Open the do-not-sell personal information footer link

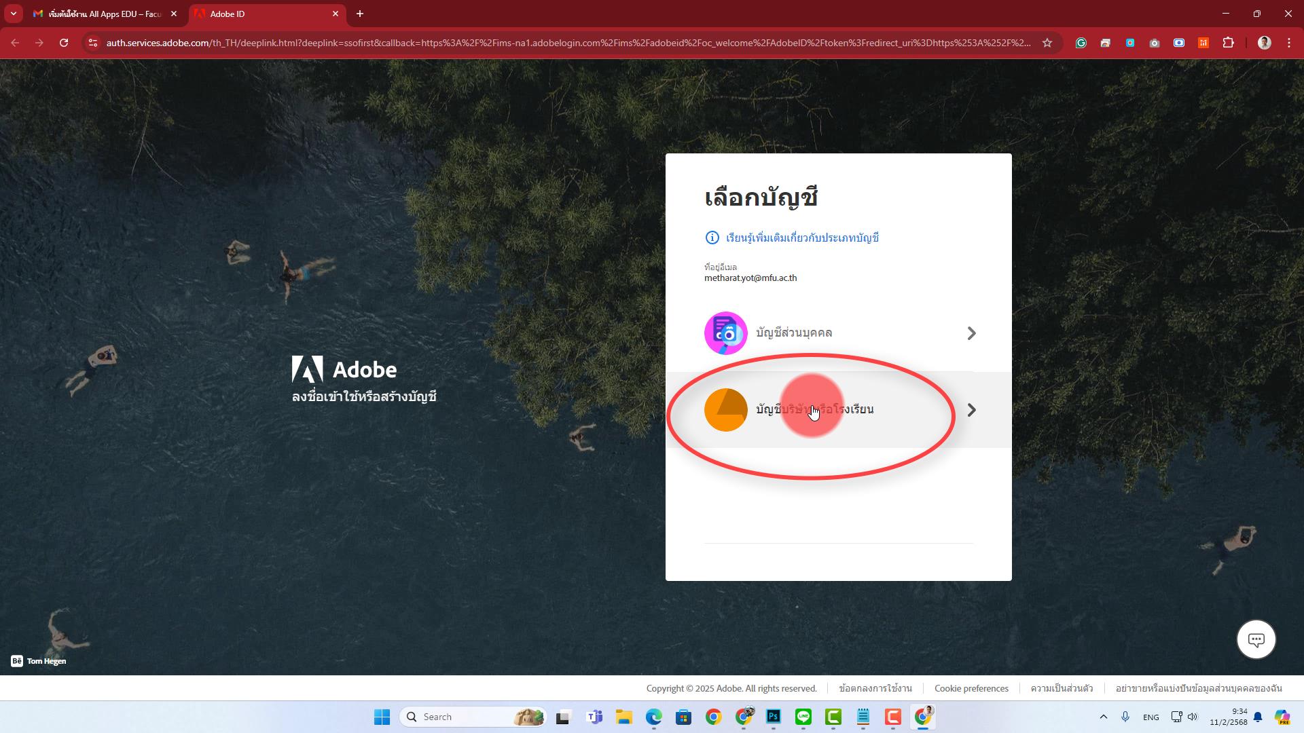tap(1199, 688)
